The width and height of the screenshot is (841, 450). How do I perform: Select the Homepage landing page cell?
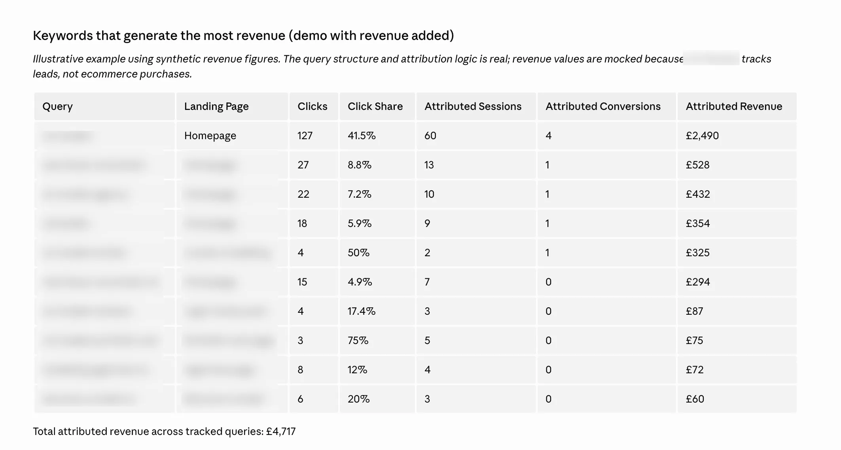210,136
